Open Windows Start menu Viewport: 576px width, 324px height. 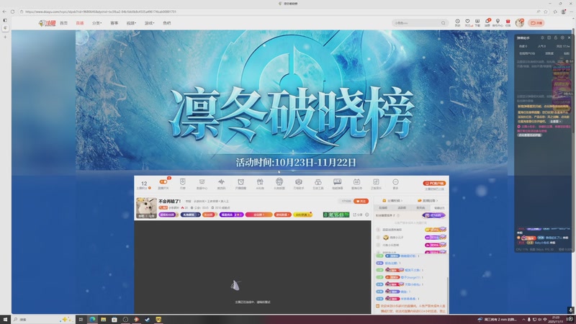[x=5, y=320]
